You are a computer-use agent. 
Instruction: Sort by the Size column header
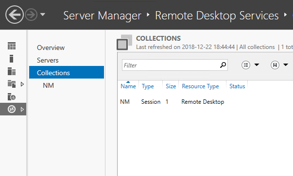click(171, 86)
